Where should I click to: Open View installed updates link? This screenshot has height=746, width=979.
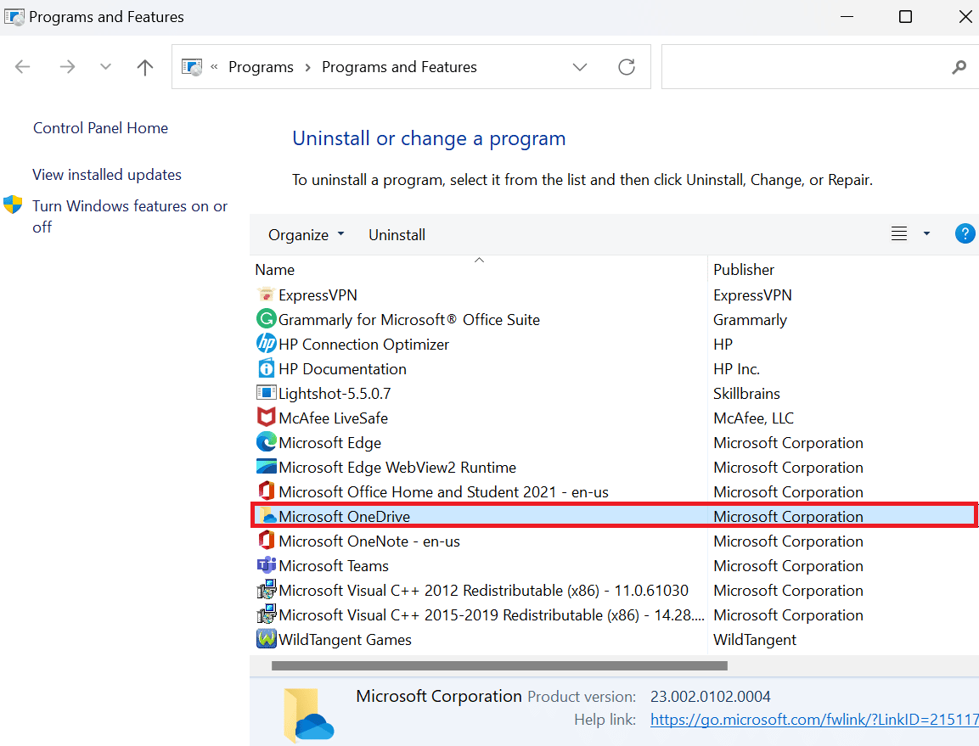(107, 175)
